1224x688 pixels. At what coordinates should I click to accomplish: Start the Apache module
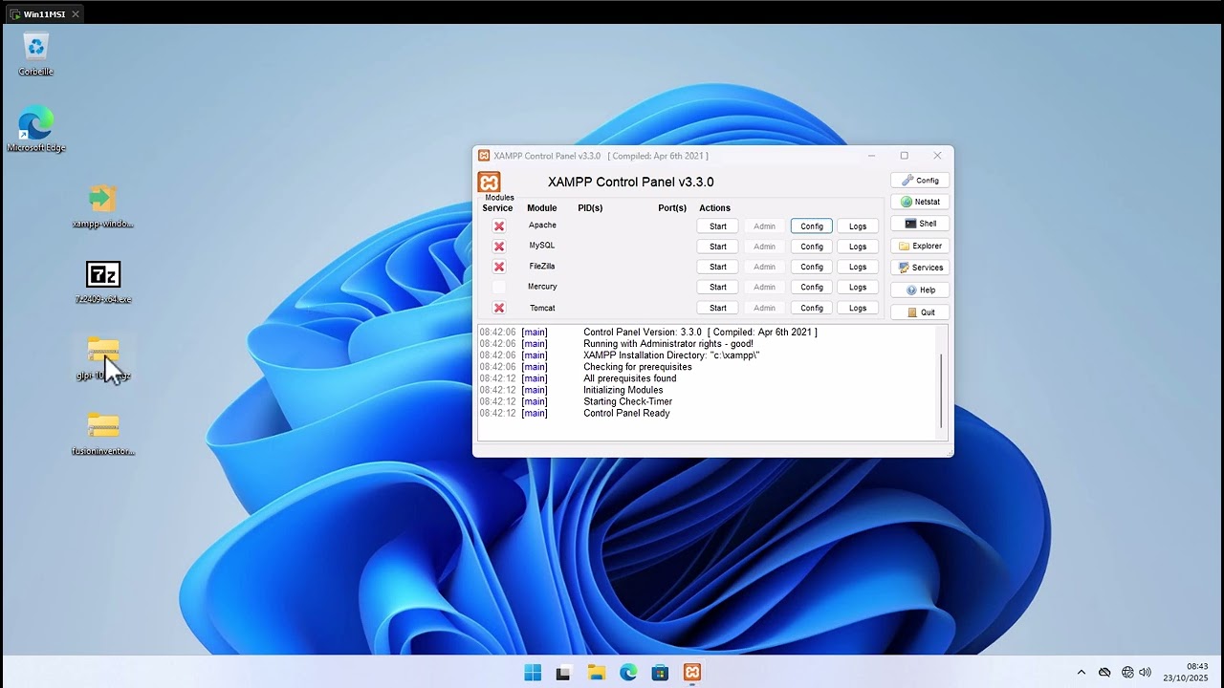tap(717, 226)
